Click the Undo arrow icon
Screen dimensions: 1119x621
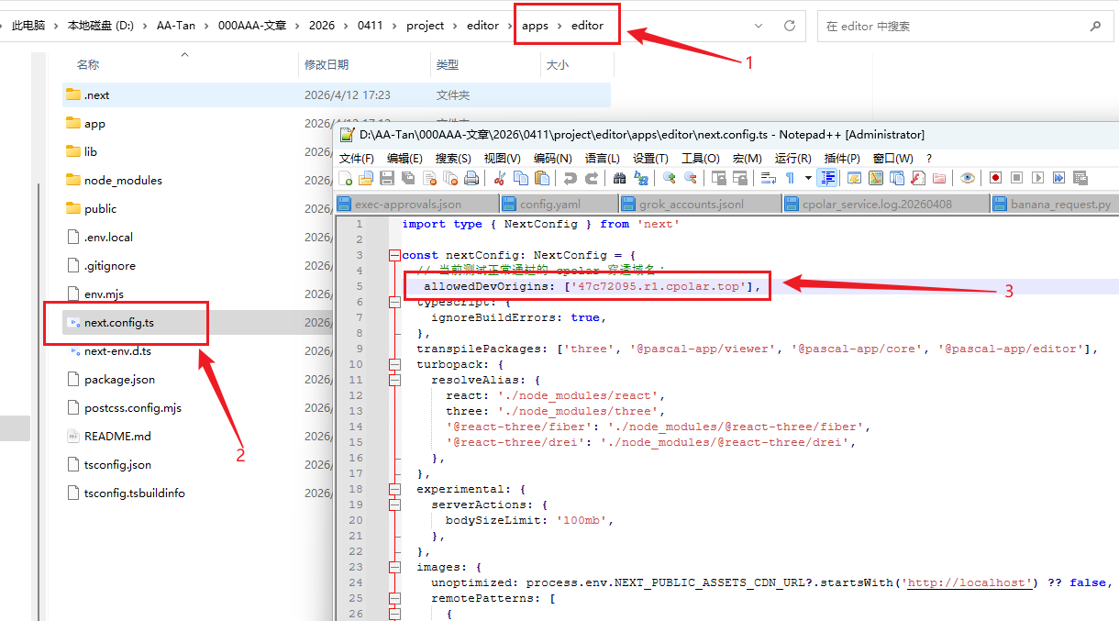click(571, 178)
